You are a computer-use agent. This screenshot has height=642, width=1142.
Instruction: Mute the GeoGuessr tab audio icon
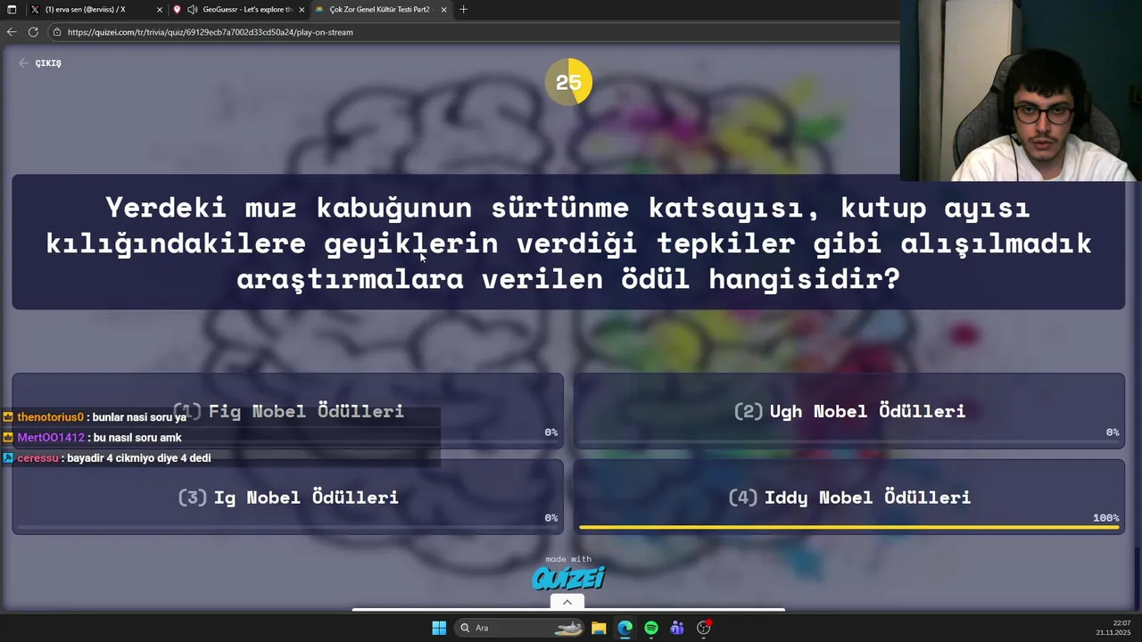coord(192,9)
